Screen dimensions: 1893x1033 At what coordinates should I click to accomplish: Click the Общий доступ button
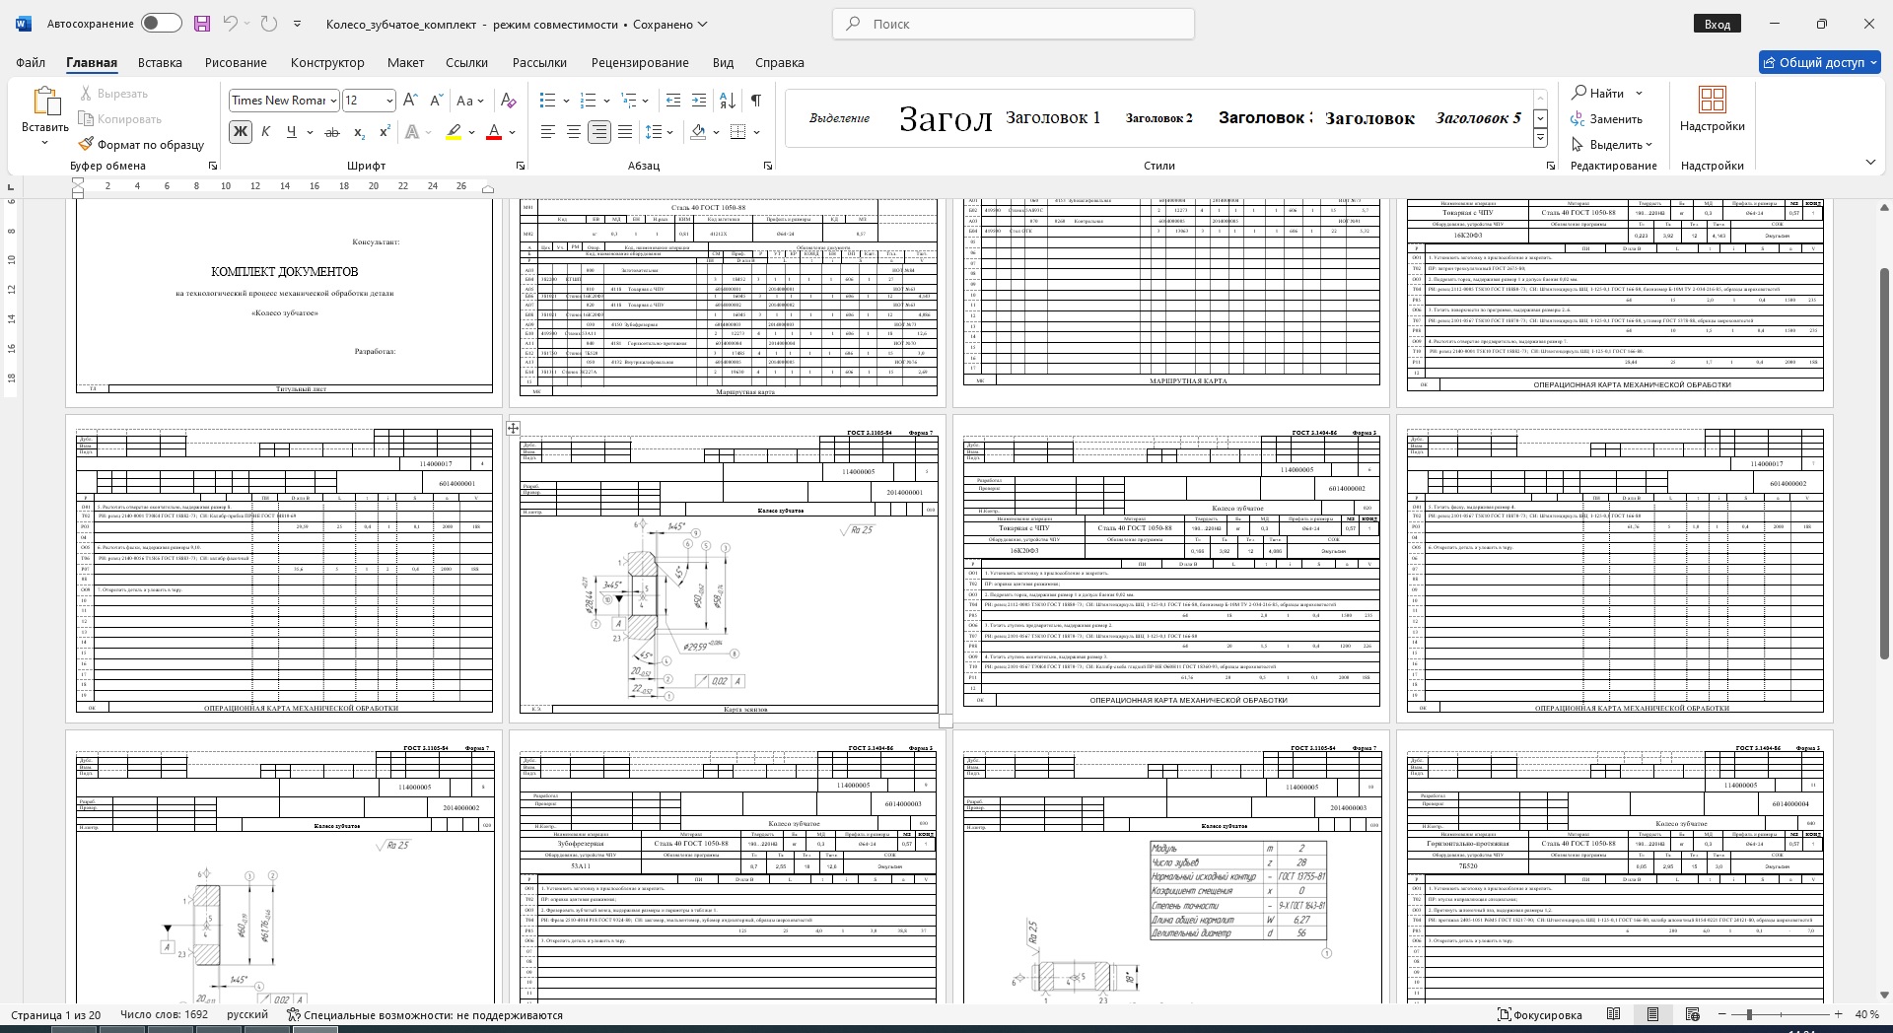1819,62
